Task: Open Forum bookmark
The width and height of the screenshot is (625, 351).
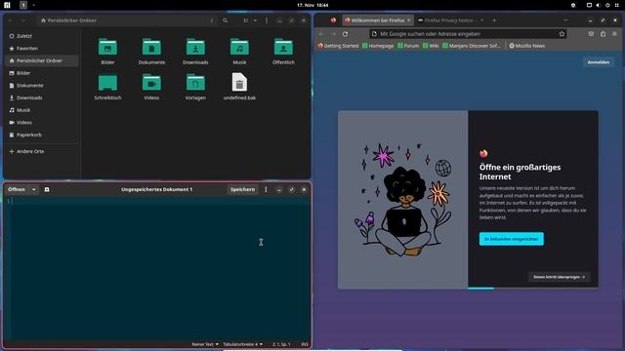Action: [408, 46]
